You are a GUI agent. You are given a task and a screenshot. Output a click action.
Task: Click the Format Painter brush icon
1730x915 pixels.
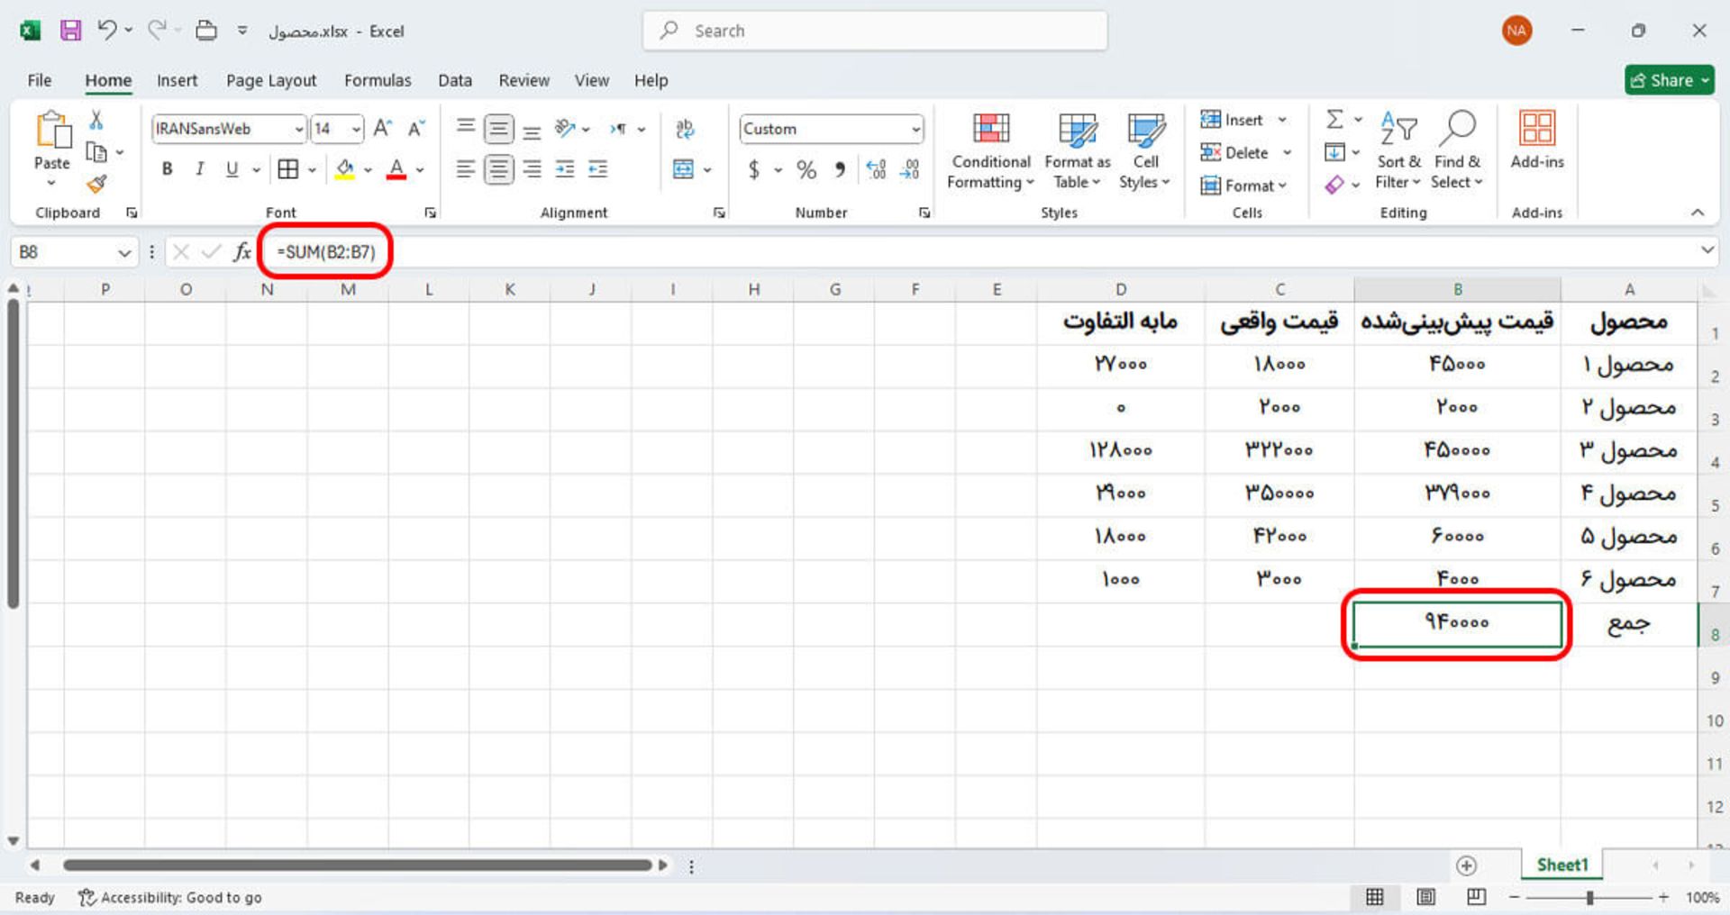96,185
